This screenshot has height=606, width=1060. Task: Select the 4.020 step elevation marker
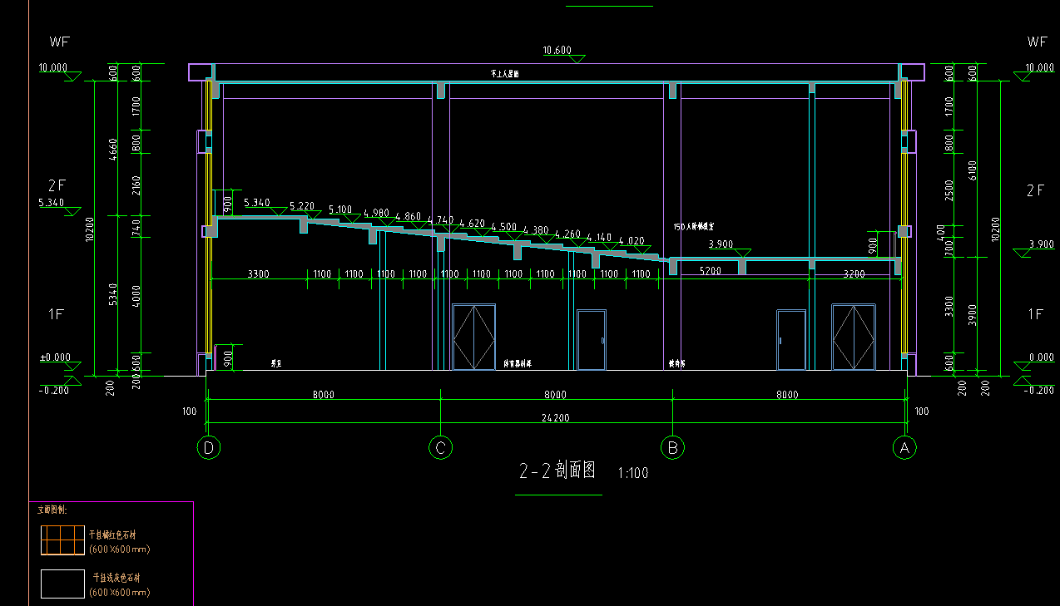(x=631, y=241)
